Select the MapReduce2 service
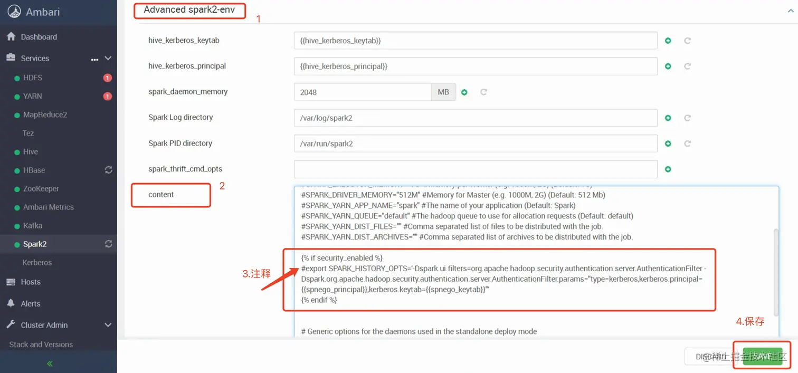Screen dimensions: 798x373 45,114
